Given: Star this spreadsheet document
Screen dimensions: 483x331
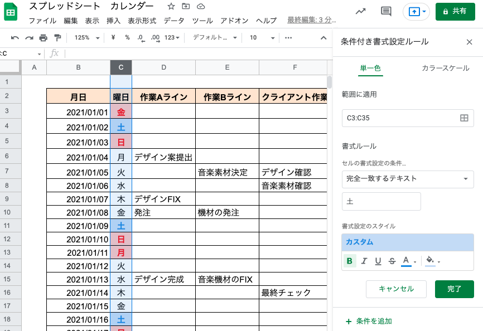Looking at the screenshot, I should tap(171, 7).
